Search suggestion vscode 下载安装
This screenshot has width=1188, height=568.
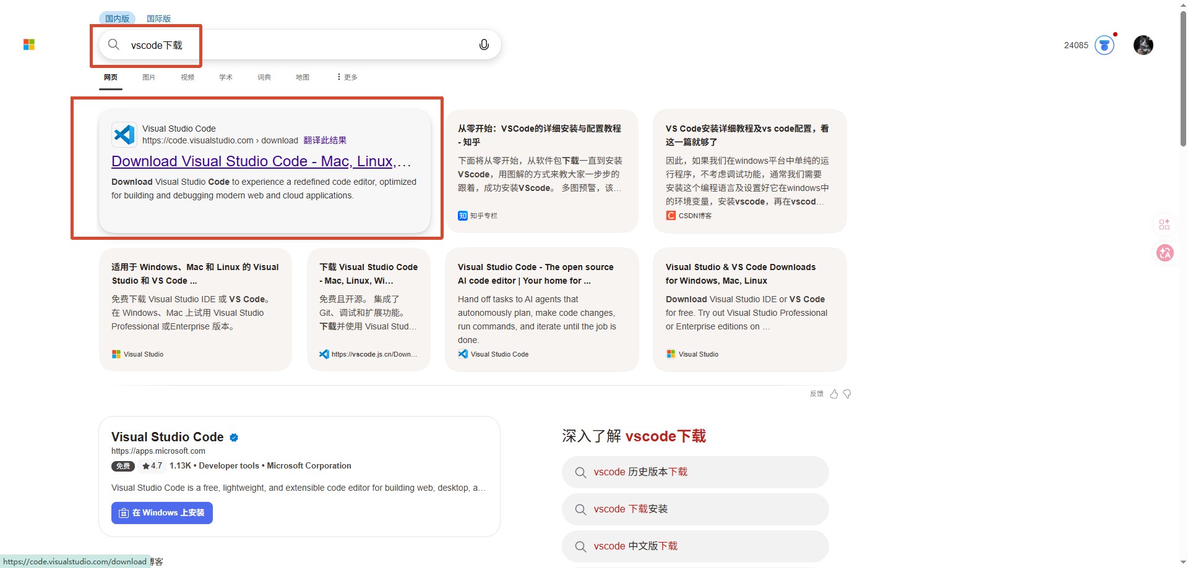(695, 509)
